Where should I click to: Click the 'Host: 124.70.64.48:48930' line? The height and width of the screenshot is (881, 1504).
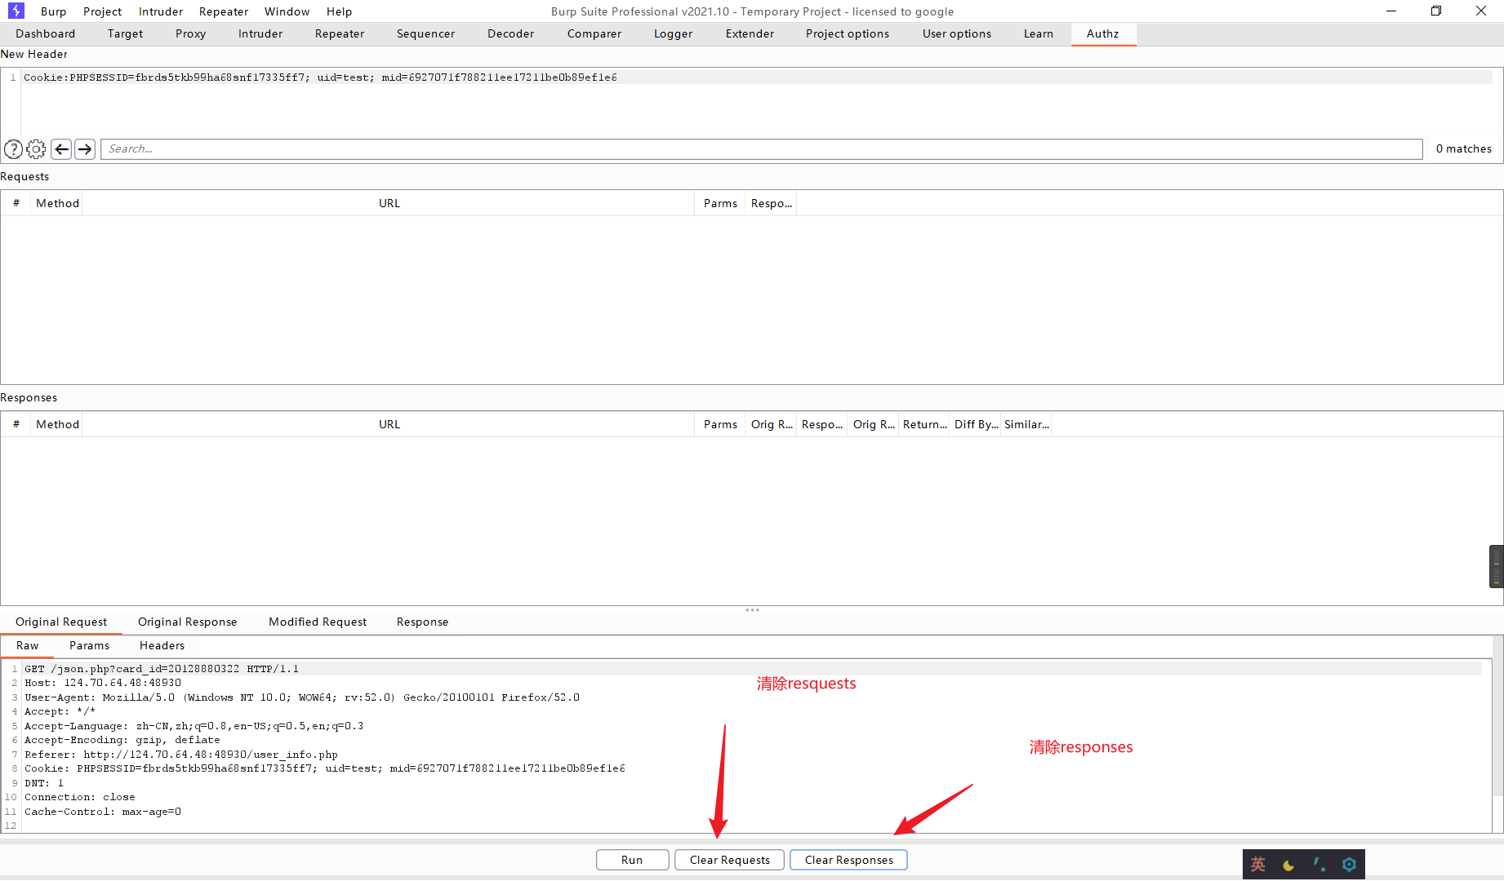pos(103,684)
